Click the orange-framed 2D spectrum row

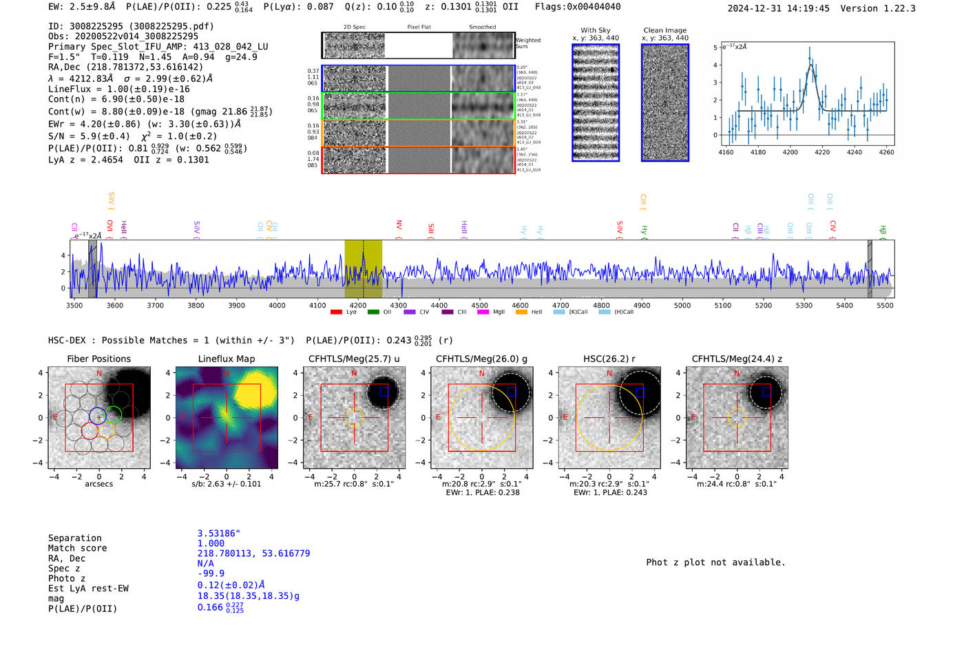click(x=419, y=133)
